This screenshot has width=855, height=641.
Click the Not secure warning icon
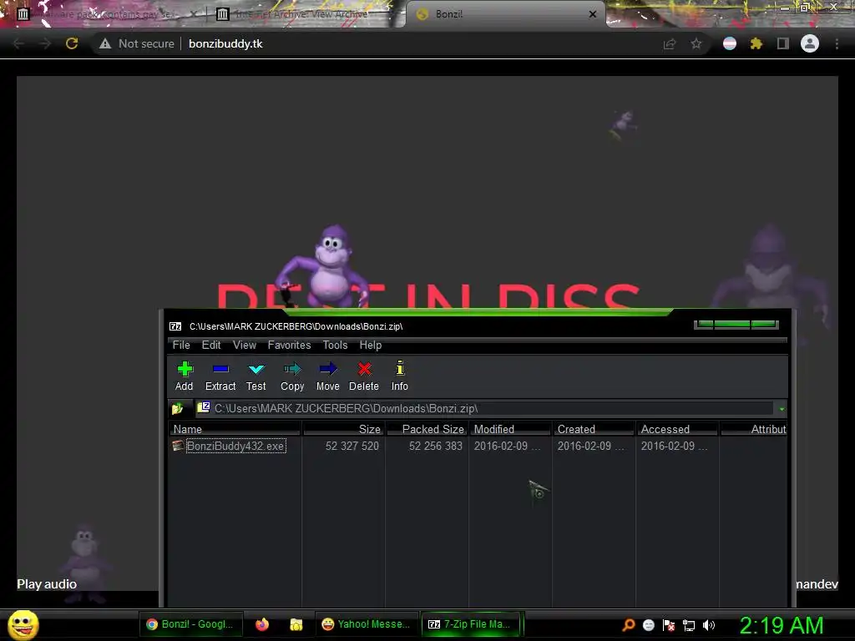pos(104,43)
